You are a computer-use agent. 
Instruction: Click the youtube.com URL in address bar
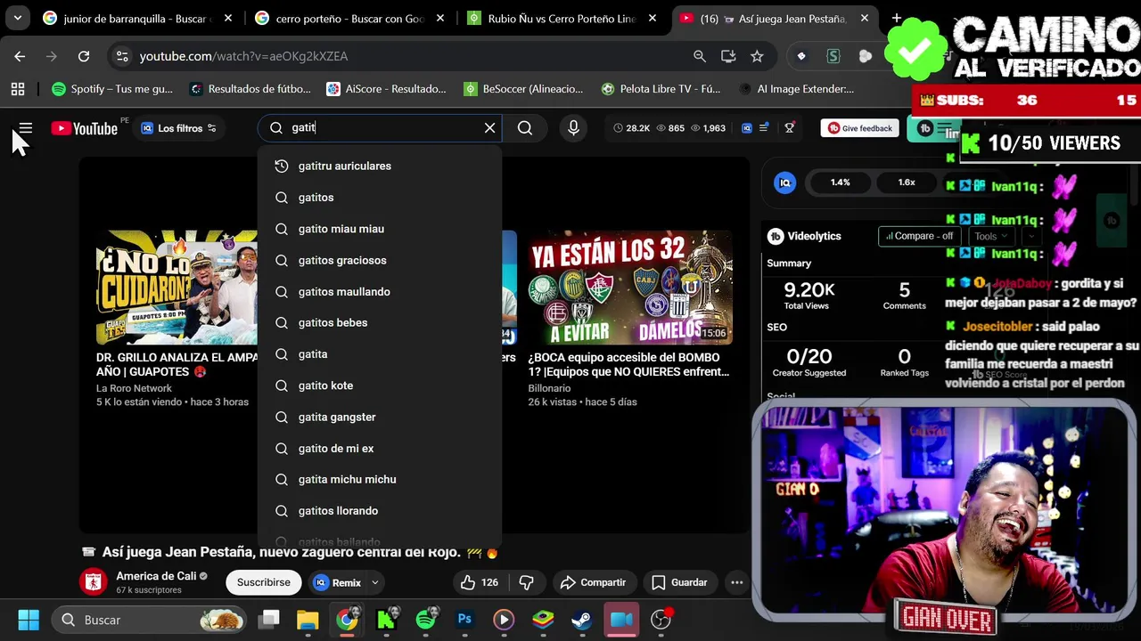click(243, 56)
